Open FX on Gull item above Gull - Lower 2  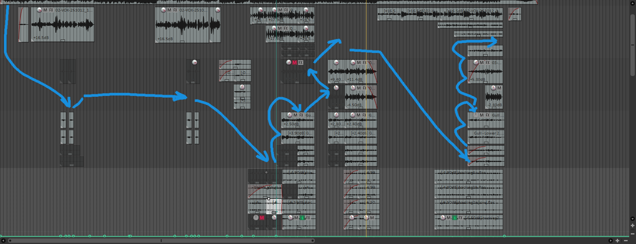(488, 115)
